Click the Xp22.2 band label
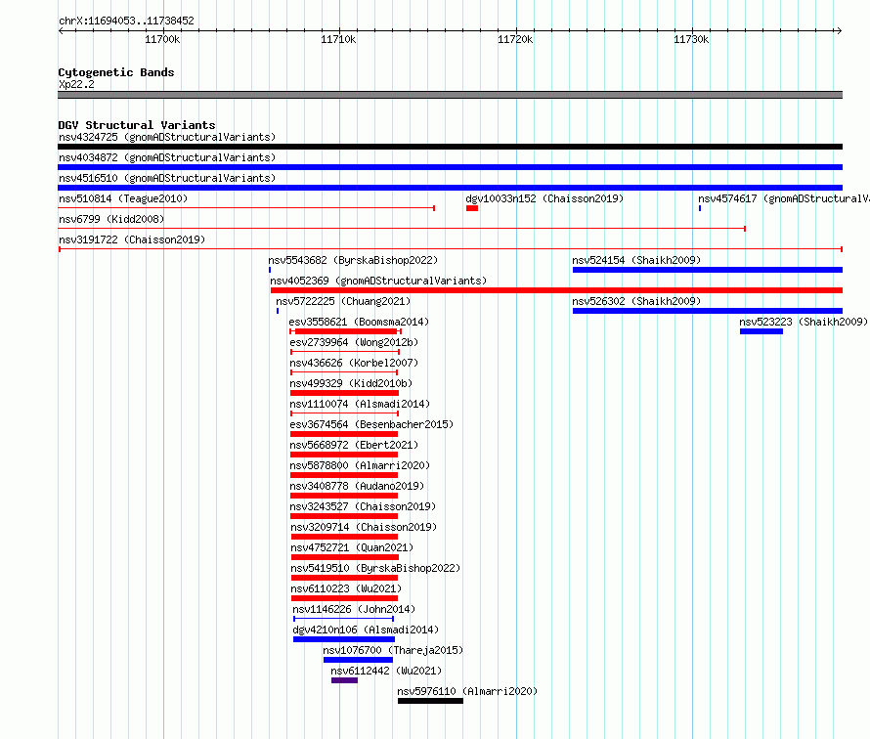The width and height of the screenshot is (870, 739). click(x=76, y=84)
